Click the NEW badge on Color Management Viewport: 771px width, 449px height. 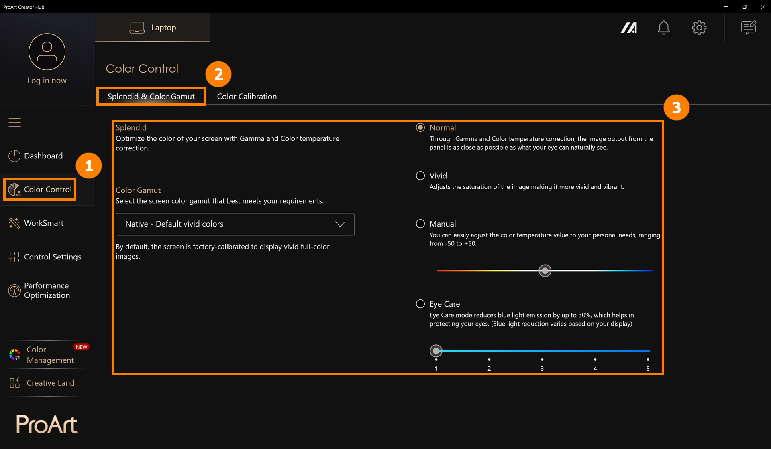point(82,347)
